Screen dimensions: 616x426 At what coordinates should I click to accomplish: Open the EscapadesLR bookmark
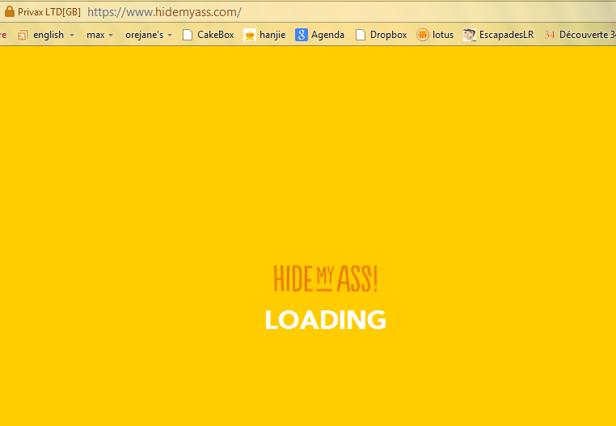pyautogui.click(x=499, y=35)
